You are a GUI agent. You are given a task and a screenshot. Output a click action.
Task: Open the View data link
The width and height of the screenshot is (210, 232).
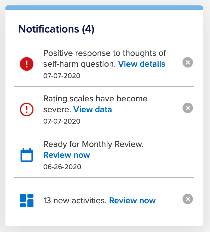[92, 109]
